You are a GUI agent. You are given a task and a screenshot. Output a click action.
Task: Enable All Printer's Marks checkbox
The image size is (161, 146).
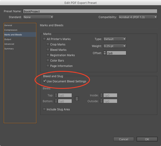tap(45, 39)
